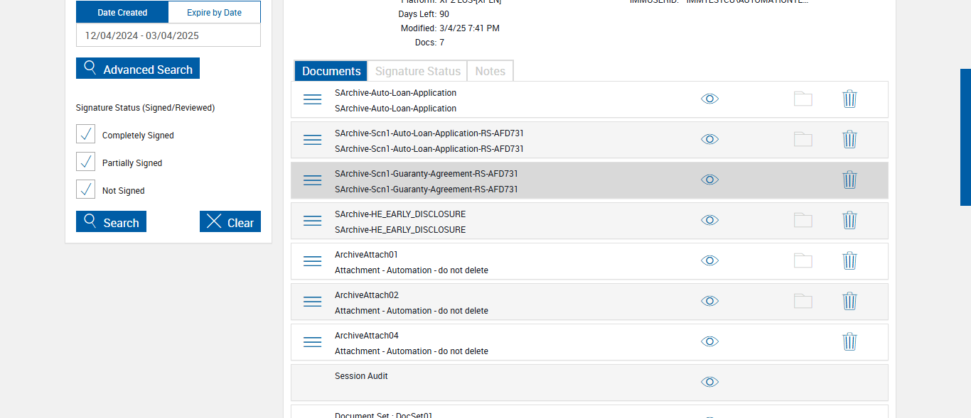Image resolution: width=971 pixels, height=418 pixels.
Task: Click Modified 3/4/25 7:41 PM value
Action: [469, 28]
